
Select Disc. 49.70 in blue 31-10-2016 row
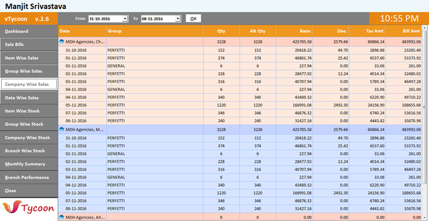click(331, 138)
